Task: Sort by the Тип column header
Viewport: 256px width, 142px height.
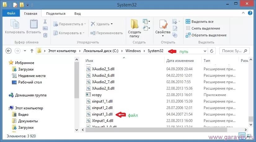Action: pyautogui.click(x=207, y=61)
